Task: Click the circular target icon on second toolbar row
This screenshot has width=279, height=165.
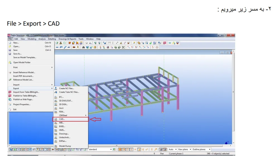Action: point(157,47)
